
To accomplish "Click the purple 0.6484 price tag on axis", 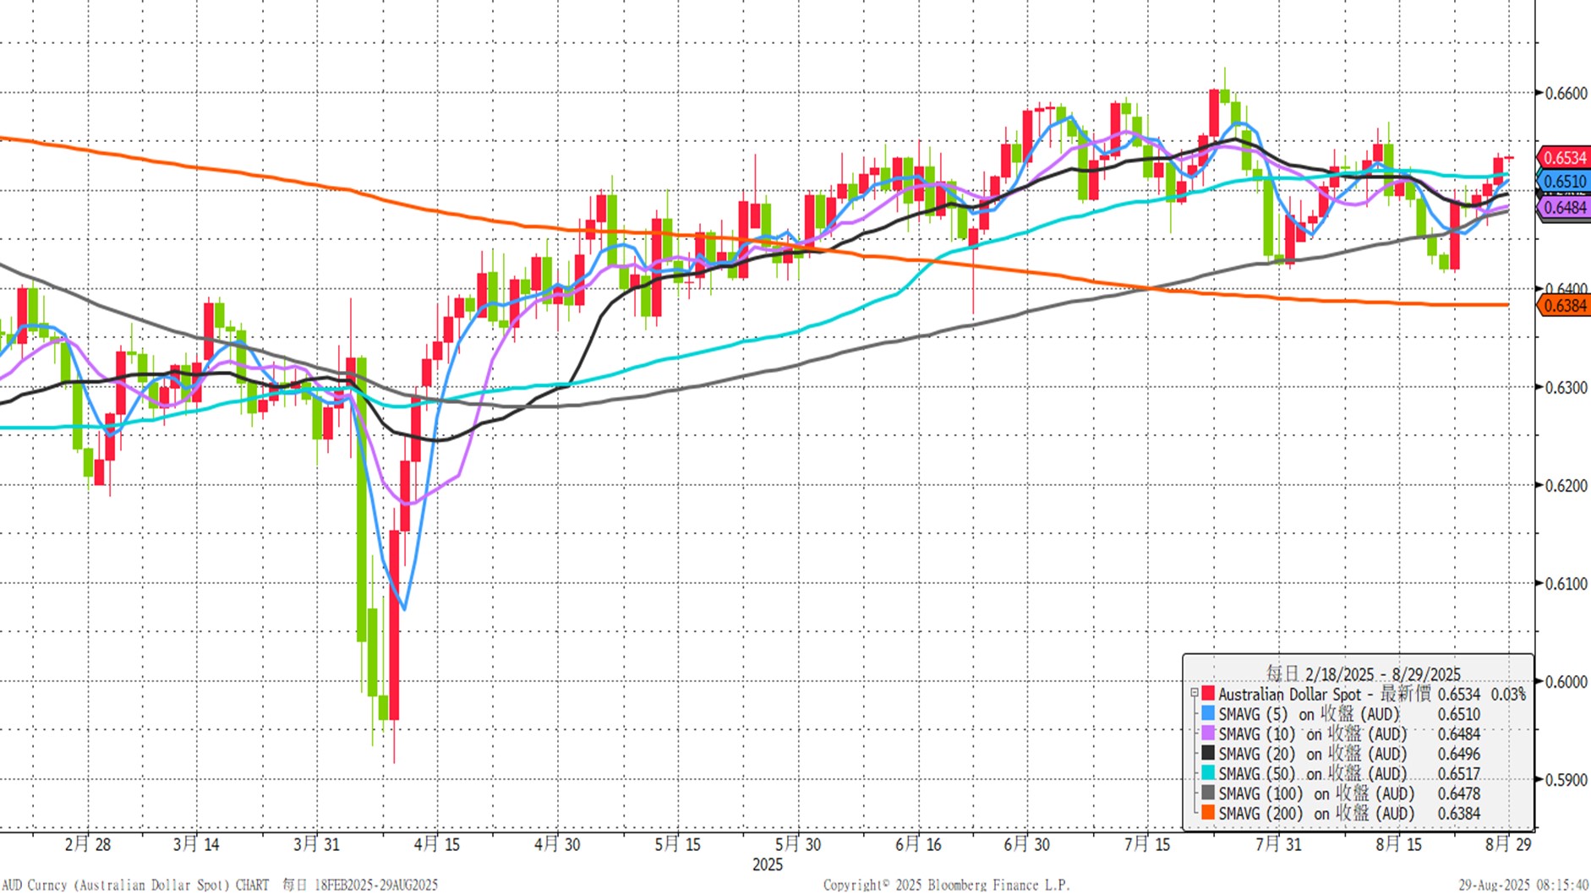I will point(1565,207).
